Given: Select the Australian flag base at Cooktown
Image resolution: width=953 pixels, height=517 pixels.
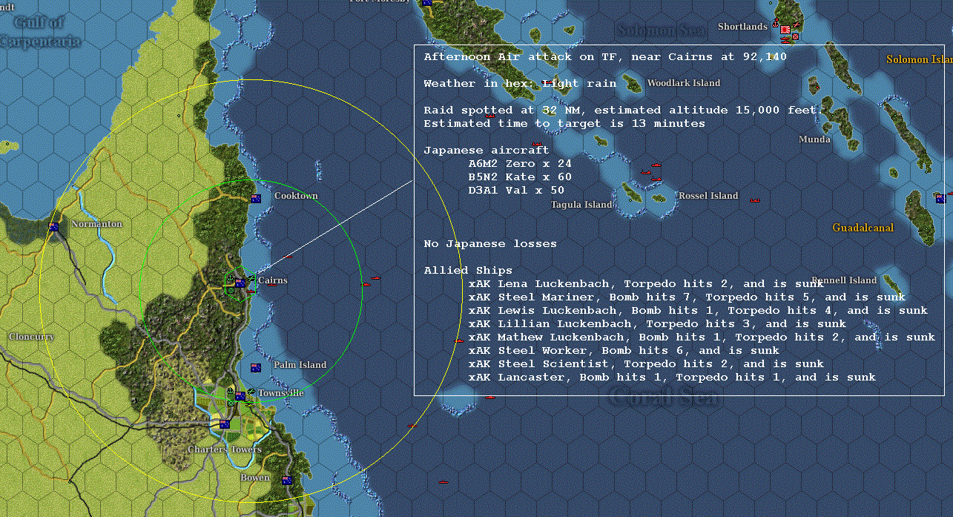Looking at the screenshot, I should [x=256, y=198].
